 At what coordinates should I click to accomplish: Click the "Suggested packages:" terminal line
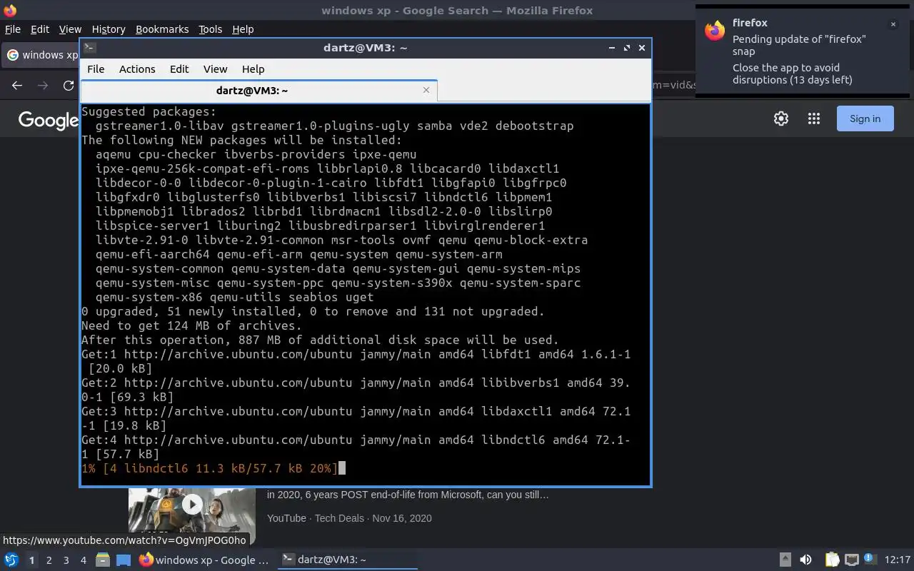149,111
